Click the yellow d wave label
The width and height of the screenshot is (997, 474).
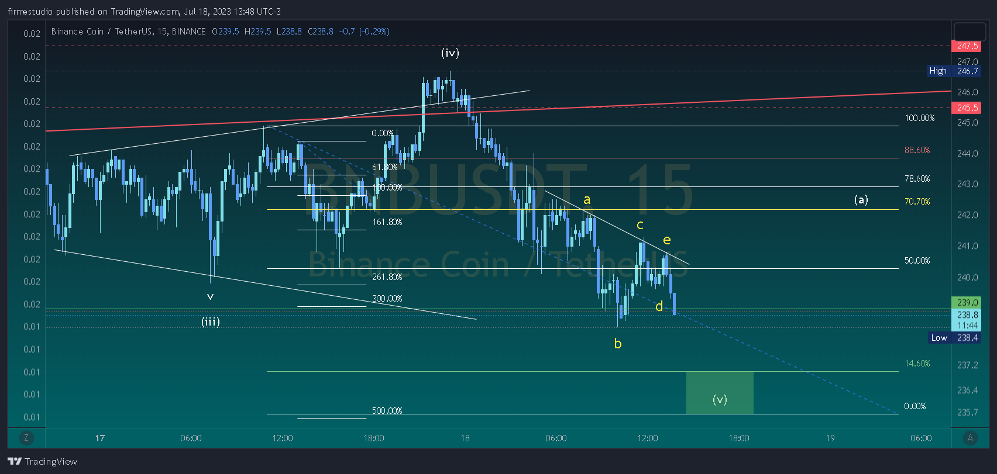(659, 306)
